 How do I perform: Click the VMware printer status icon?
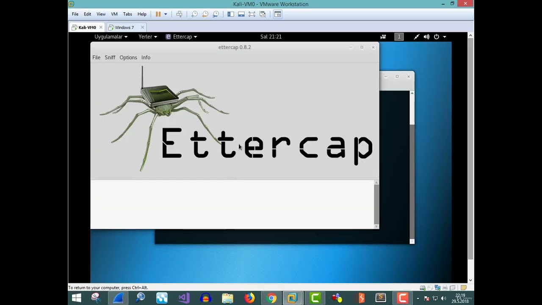(445, 288)
